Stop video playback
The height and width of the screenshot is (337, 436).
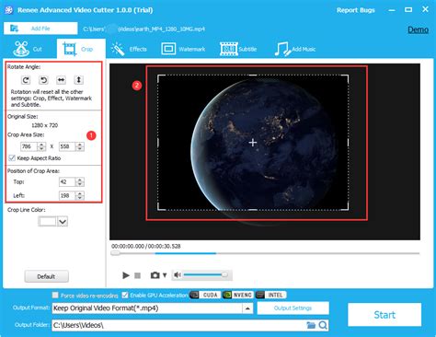point(137,275)
